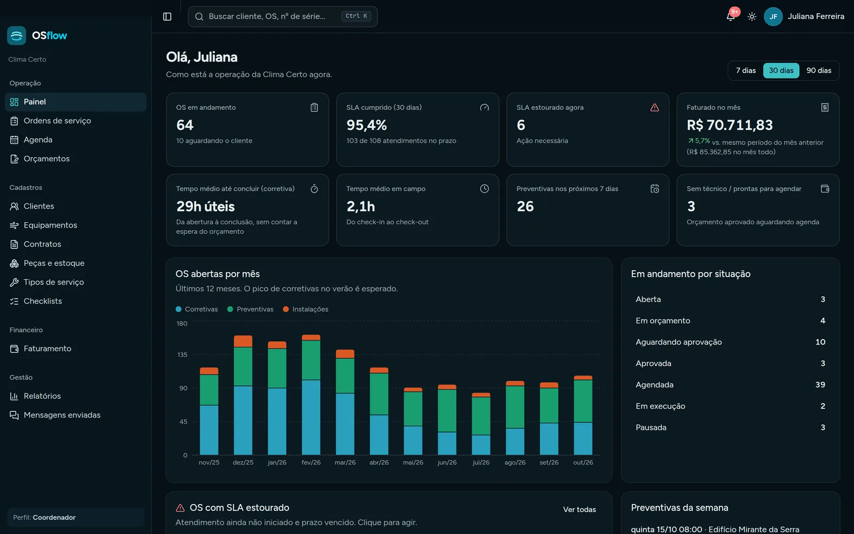Click the Pausada row

(730, 427)
